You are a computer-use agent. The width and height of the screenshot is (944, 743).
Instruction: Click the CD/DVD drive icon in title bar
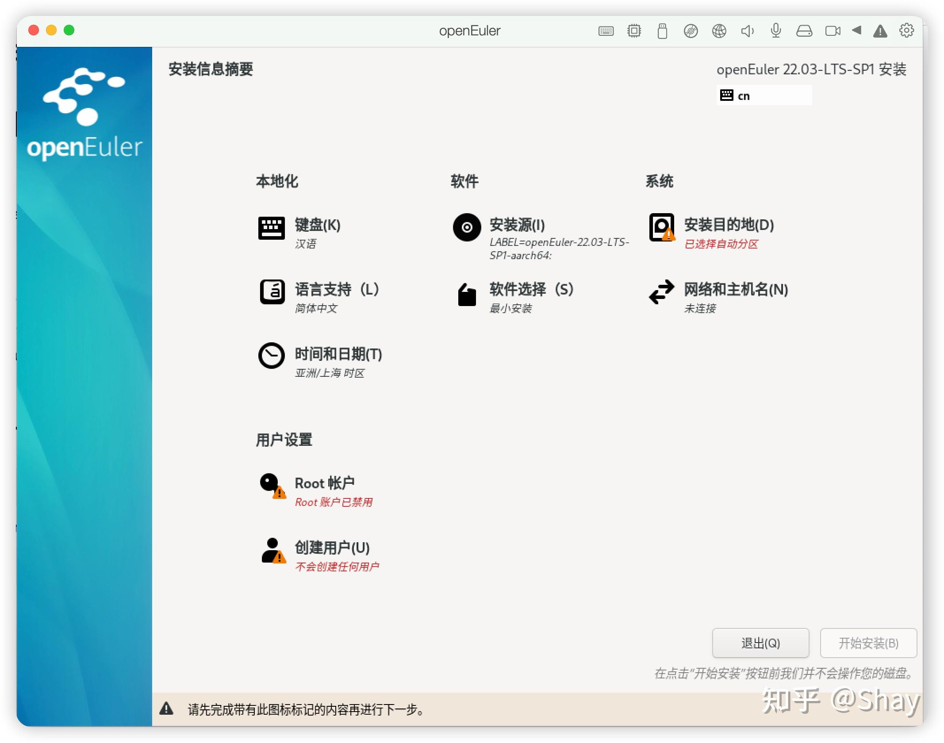coord(691,30)
